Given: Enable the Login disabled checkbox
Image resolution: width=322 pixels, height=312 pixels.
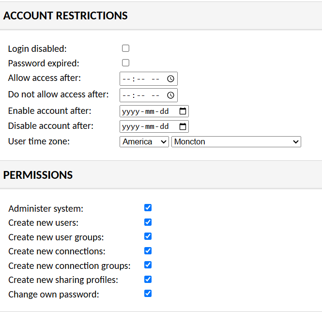Looking at the screenshot, I should point(126,48).
